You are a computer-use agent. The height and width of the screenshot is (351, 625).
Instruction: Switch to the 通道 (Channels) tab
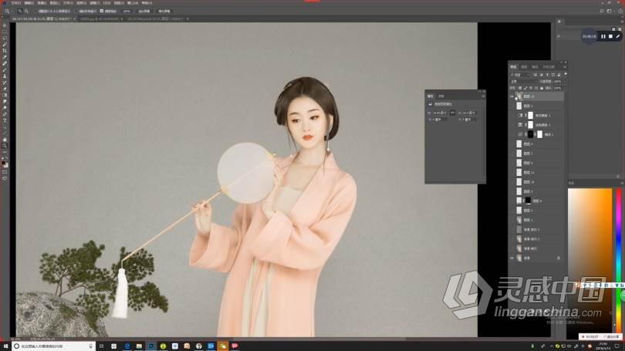coord(525,66)
